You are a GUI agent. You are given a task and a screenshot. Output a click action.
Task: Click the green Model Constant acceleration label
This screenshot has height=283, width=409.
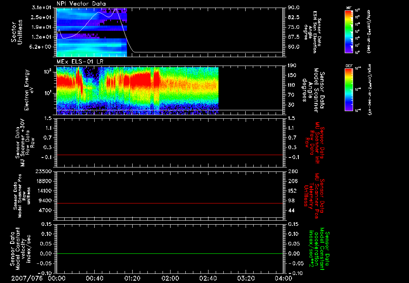[x=319, y=249]
